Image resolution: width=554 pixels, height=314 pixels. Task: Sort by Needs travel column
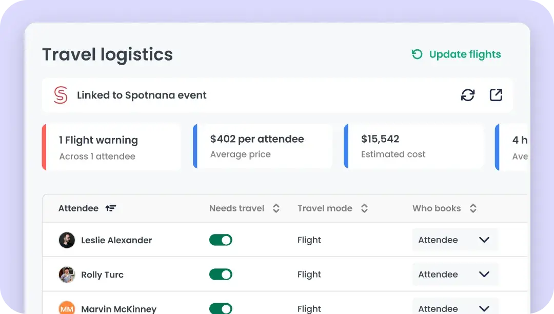pyautogui.click(x=276, y=208)
